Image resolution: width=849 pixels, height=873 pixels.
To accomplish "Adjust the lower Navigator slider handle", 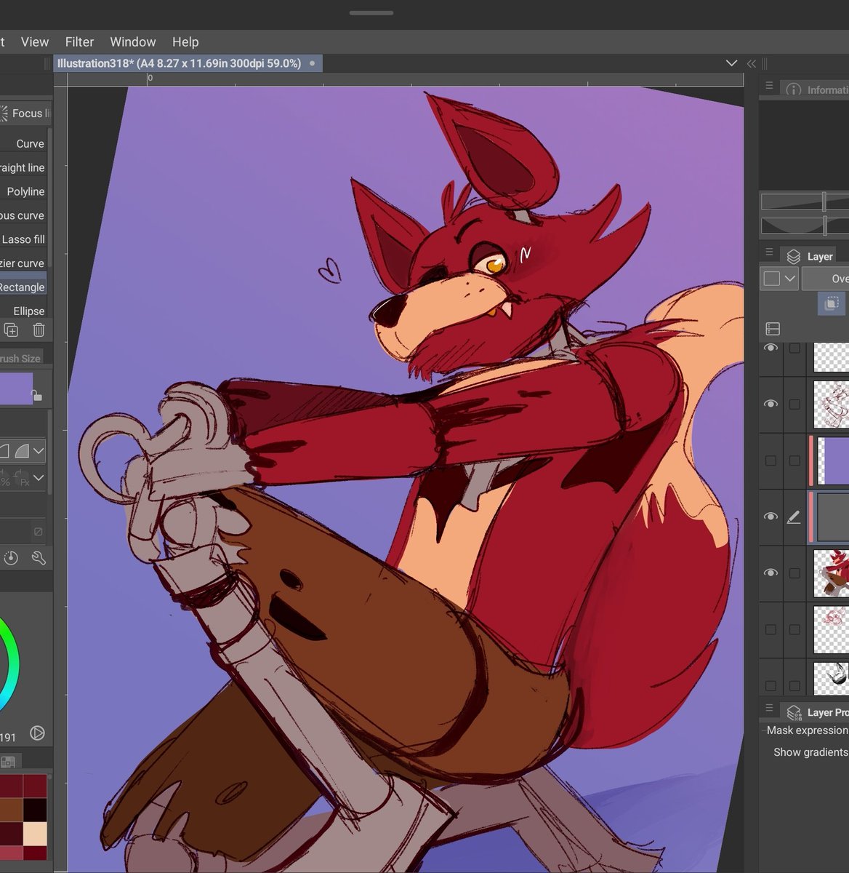I will [825, 225].
